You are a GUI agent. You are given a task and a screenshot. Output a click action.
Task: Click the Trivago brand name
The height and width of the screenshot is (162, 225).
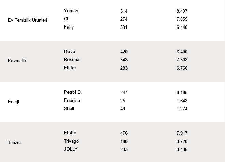pyautogui.click(x=72, y=141)
